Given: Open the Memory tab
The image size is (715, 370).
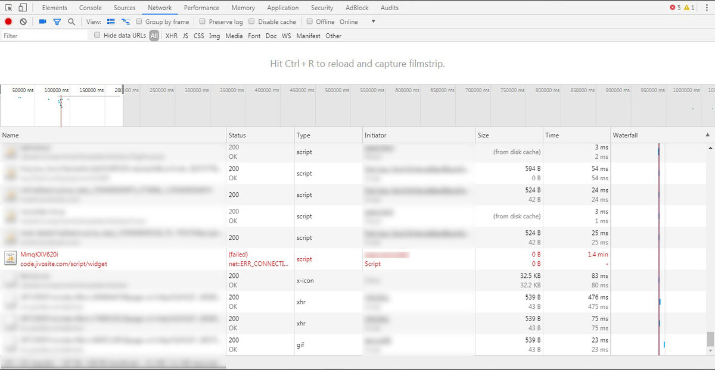Looking at the screenshot, I should pos(243,8).
